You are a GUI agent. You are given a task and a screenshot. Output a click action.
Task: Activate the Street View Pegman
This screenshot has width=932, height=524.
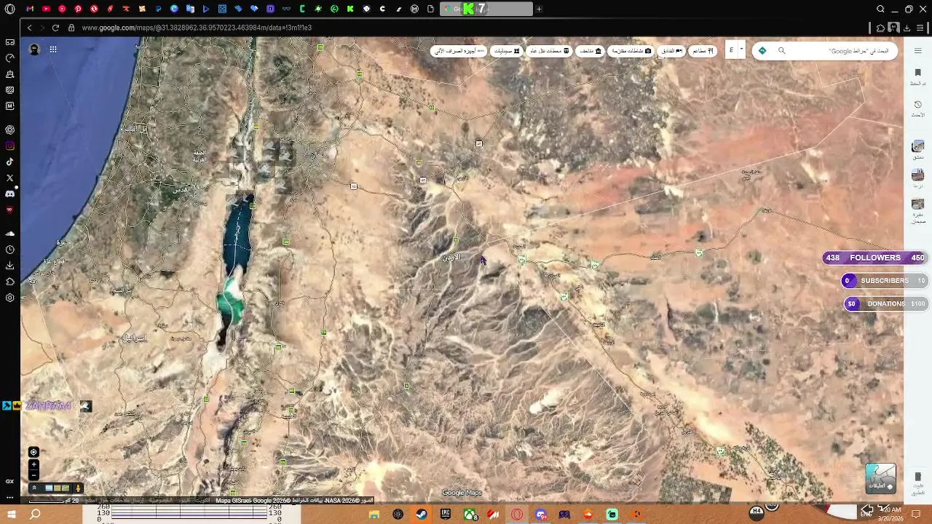(x=78, y=488)
